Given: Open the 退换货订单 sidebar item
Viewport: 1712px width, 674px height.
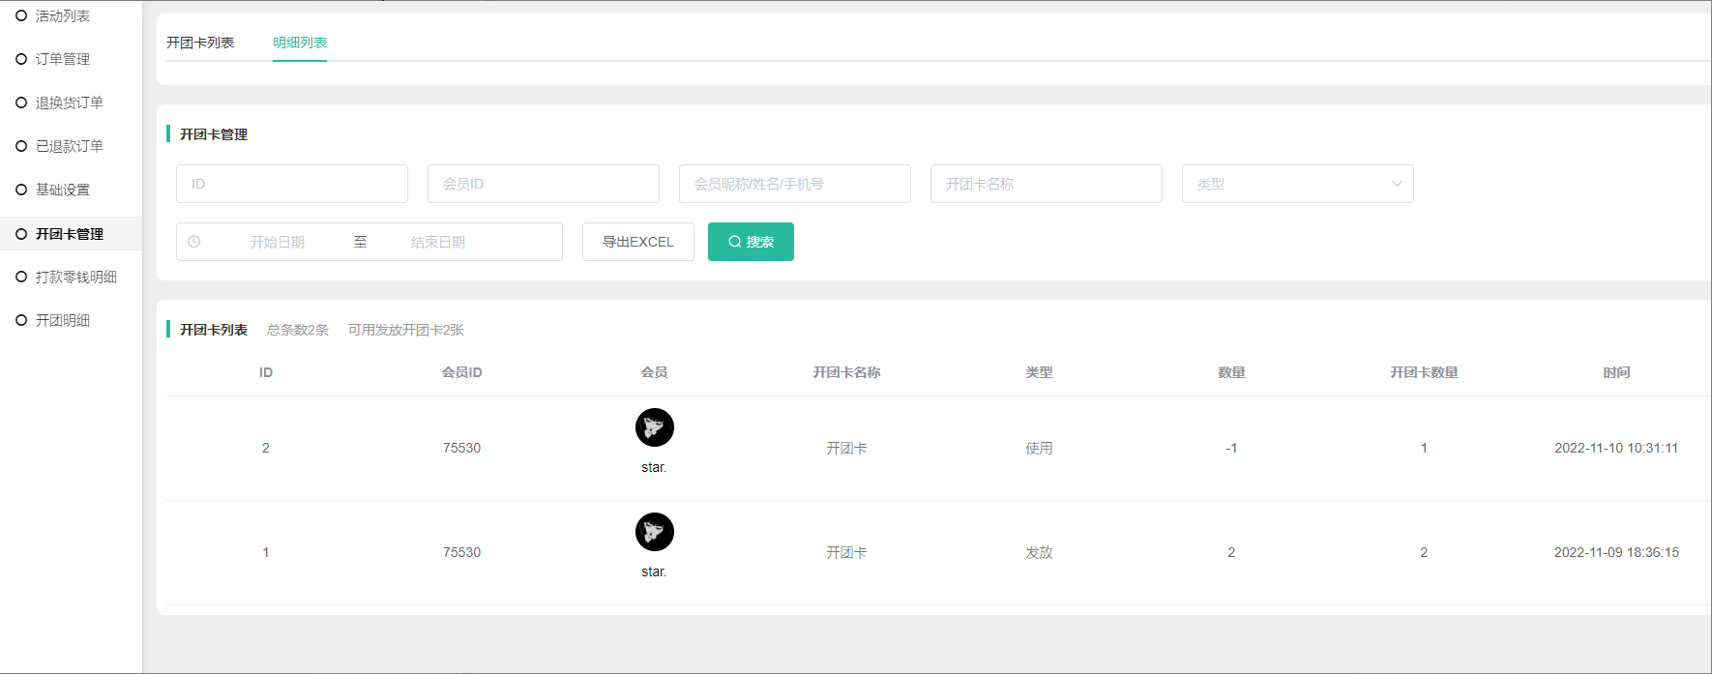Looking at the screenshot, I should [x=69, y=103].
